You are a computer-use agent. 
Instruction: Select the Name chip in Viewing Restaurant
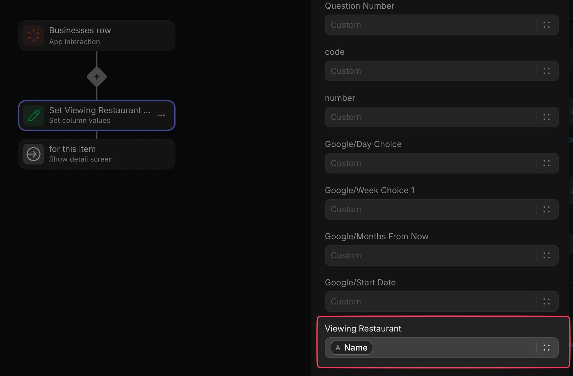click(351, 348)
